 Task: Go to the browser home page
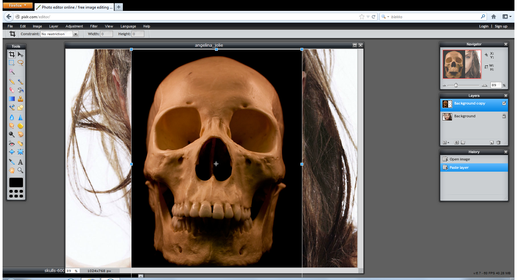click(x=494, y=17)
